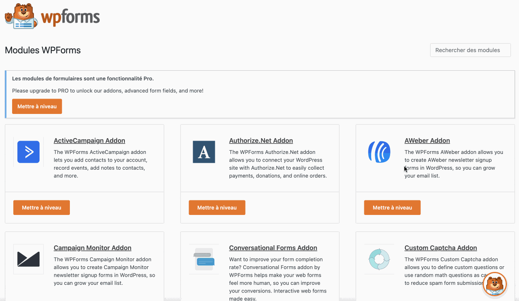Click the Custom Captcha addon description text

[x=454, y=271]
